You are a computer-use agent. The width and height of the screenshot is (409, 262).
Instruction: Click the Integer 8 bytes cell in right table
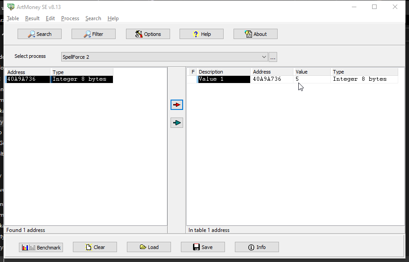coord(364,79)
